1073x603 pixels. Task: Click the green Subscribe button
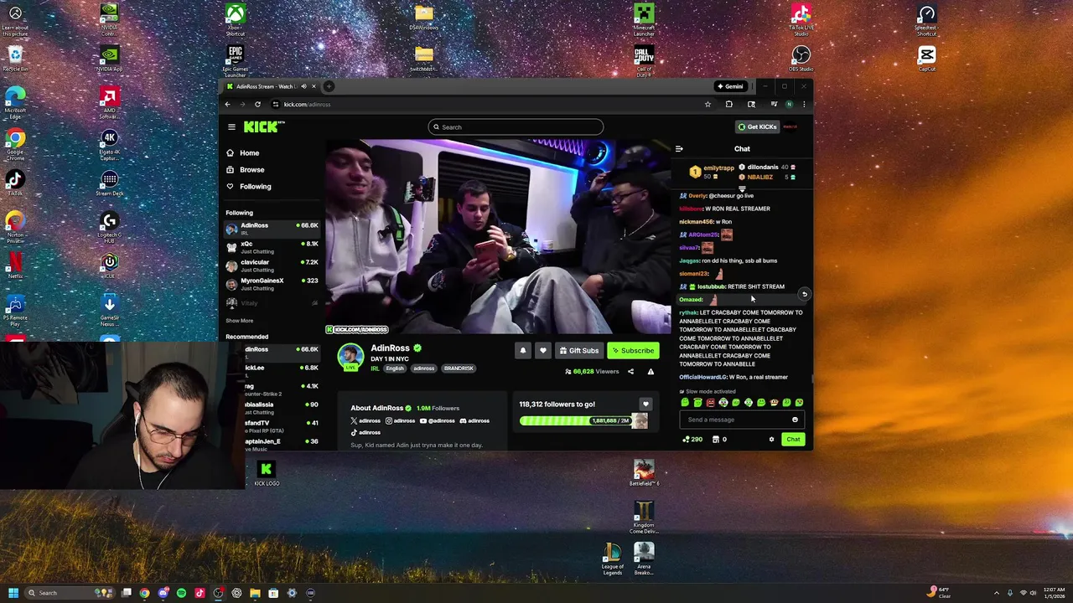pyautogui.click(x=633, y=351)
